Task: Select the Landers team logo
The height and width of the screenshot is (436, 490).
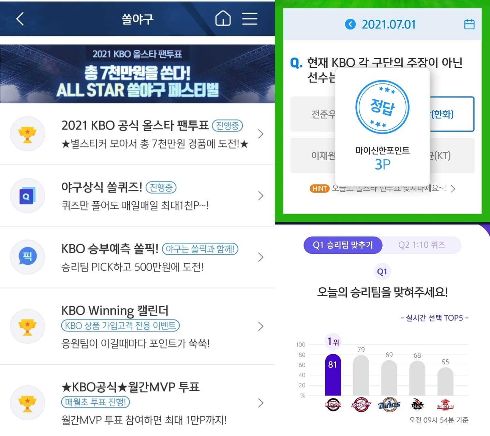Action: point(445,405)
